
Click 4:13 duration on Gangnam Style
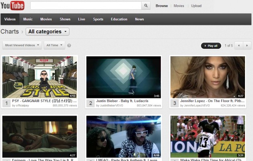[x=73, y=96]
